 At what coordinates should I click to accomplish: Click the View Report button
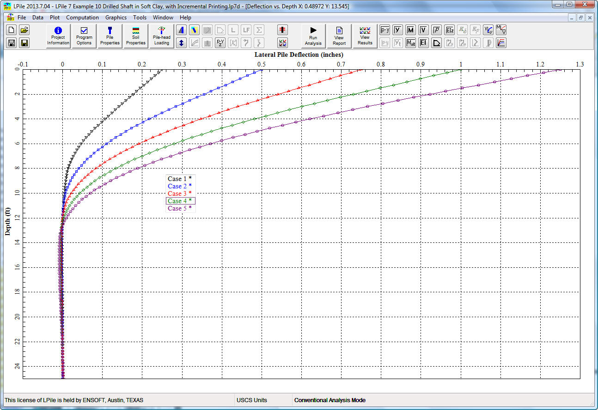pos(339,36)
